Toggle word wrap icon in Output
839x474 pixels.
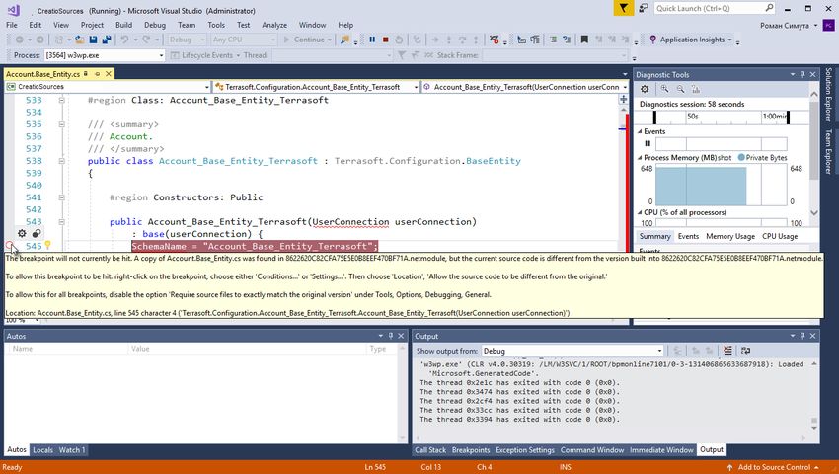[x=745, y=351]
